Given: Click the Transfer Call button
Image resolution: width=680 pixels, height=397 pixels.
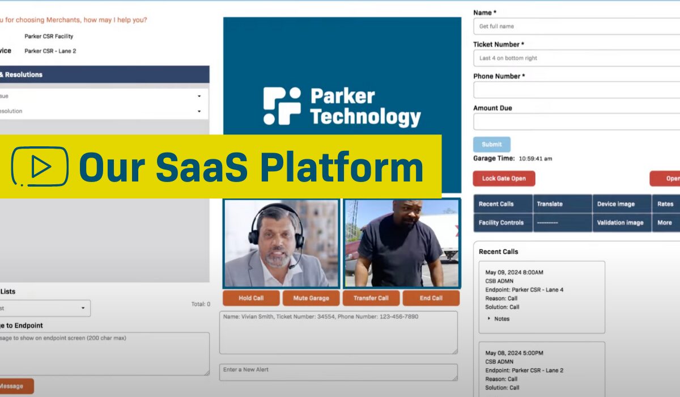Looking at the screenshot, I should pos(371,298).
